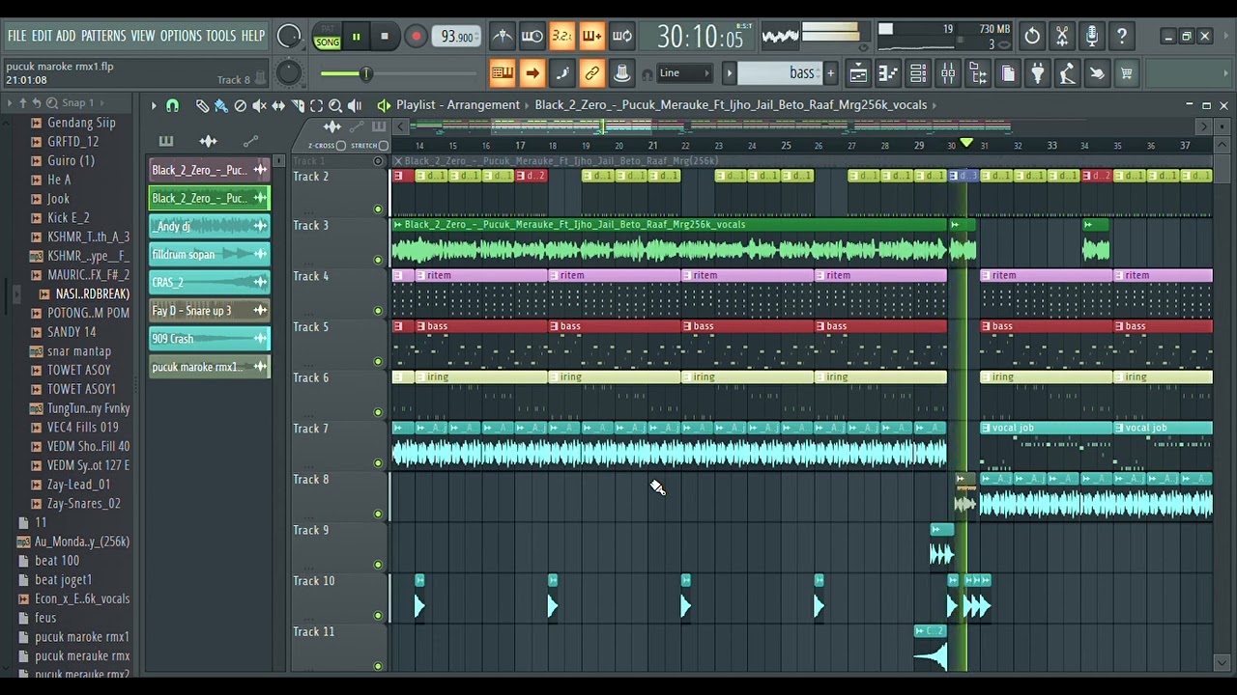
Task: Open the channel rack from toolbar
Action: pos(918,73)
